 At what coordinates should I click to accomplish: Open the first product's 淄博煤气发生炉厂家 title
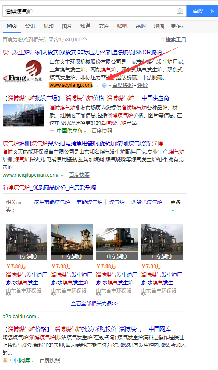[x=26, y=279]
